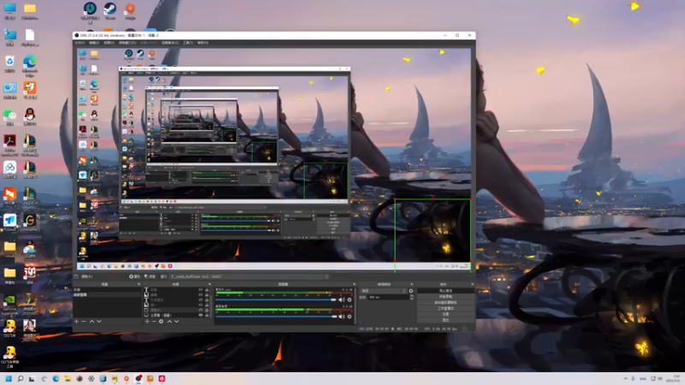Move source down in Sources panel
The width and height of the screenshot is (685, 385).
176,322
